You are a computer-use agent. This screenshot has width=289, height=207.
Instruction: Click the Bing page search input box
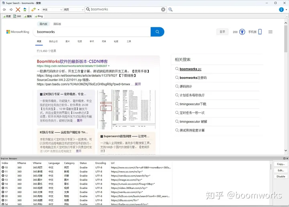coord(92,32)
